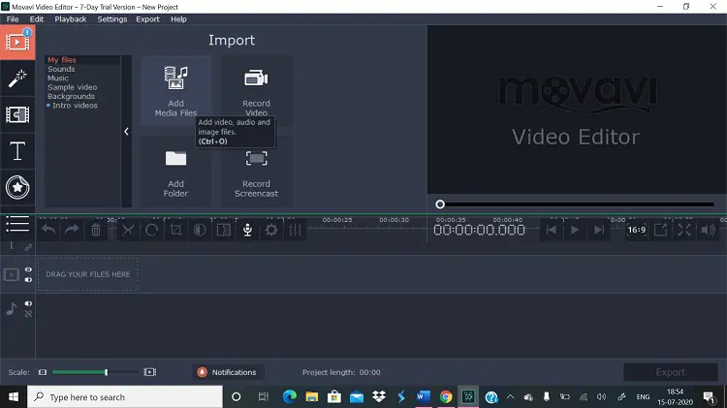Click the timeline Scale slider
The width and height of the screenshot is (727, 408).
pyautogui.click(x=95, y=372)
